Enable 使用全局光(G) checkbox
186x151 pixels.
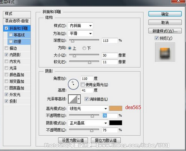click(83, 84)
